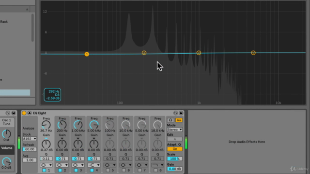Click the band 4 Q value field
Image resolution: width=310 pixels, height=174 pixels.
pos(94,159)
